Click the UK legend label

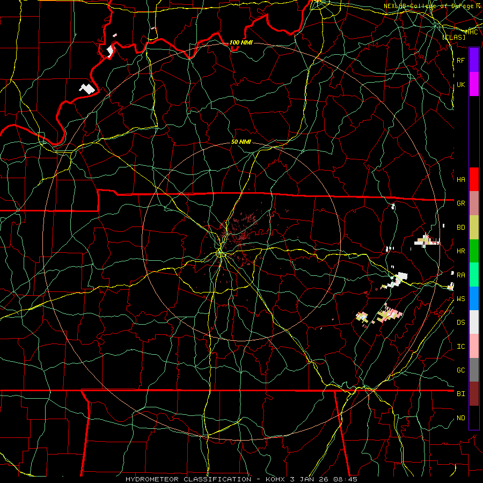pos(460,84)
